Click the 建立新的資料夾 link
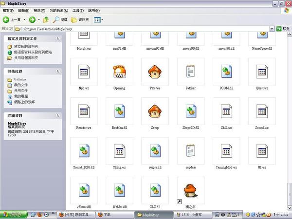Viewport: 292px width, 219px height. [29, 46]
